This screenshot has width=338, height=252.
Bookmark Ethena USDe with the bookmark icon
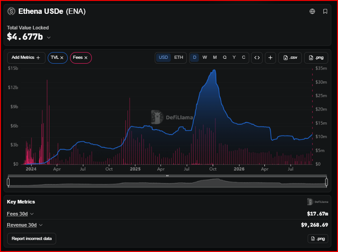tap(325, 11)
